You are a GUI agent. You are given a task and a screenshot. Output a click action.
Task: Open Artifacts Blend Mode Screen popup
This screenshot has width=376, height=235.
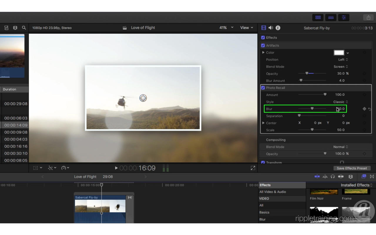tap(341, 67)
